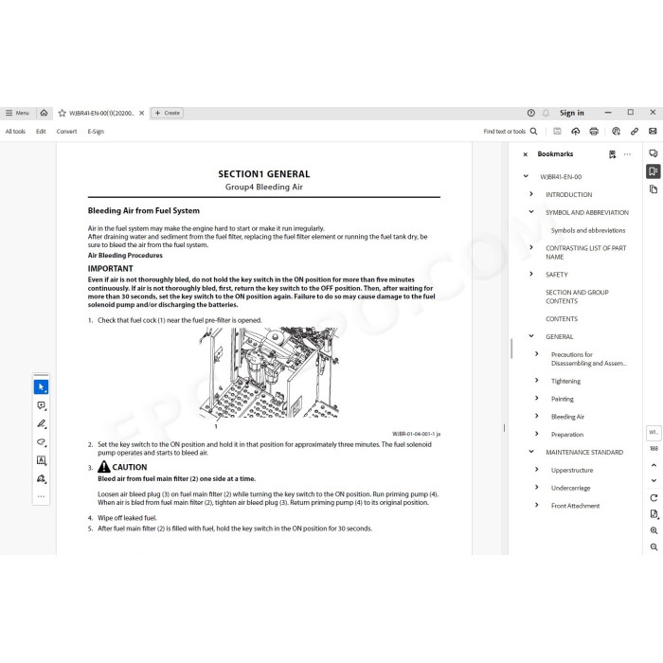Open the E-Sign menu
This screenshot has height=663, width=663.
(96, 132)
